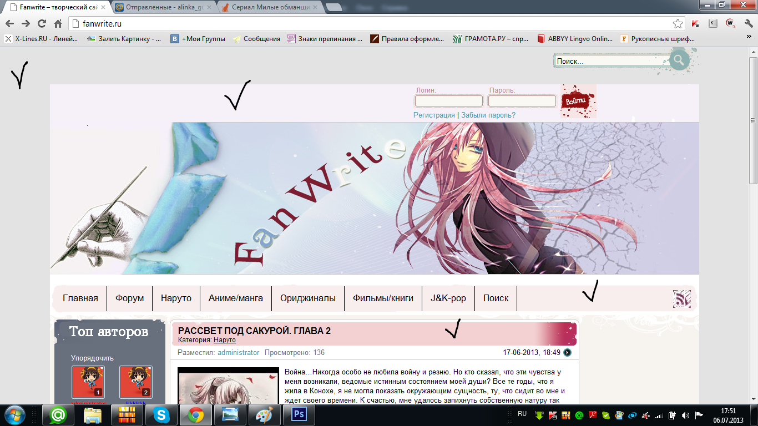Screen dimensions: 758x426
Task: Focus the Логин input field
Action: click(x=449, y=101)
